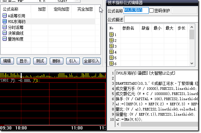Click the 最大 column header

pyautogui.click(x=169, y=28)
